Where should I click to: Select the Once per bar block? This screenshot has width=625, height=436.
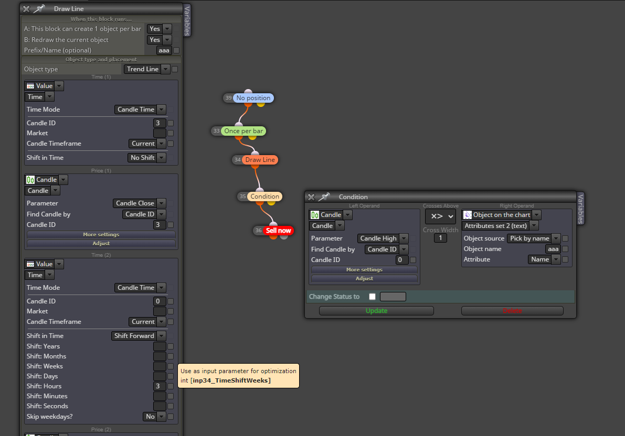click(x=243, y=131)
